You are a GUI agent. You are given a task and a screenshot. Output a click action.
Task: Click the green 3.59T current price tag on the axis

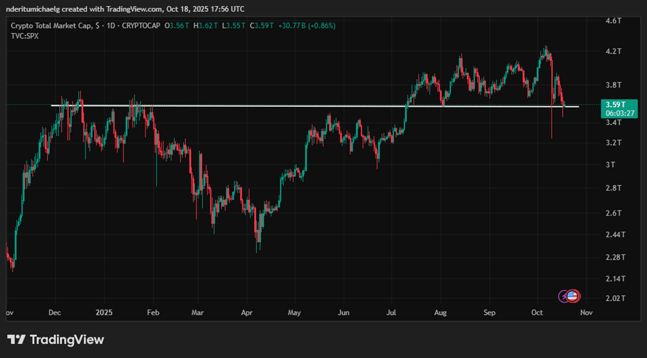point(619,104)
